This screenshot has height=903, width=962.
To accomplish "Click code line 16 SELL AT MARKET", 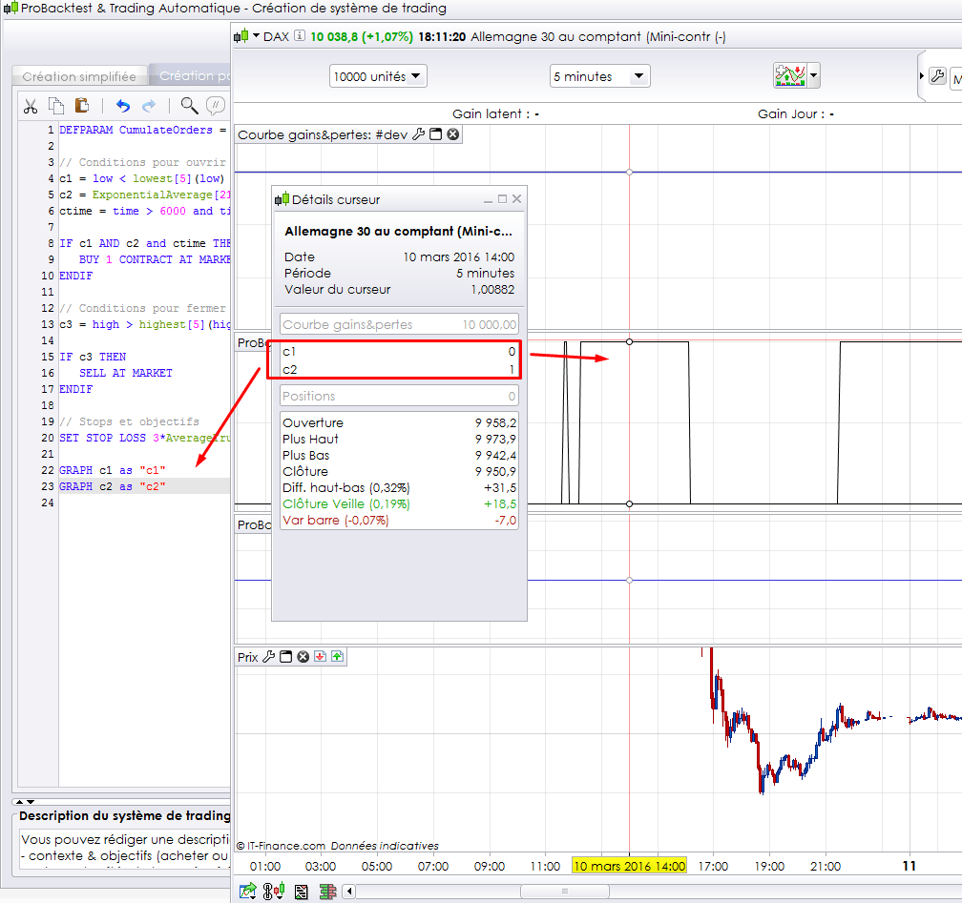I will pyautogui.click(x=126, y=373).
